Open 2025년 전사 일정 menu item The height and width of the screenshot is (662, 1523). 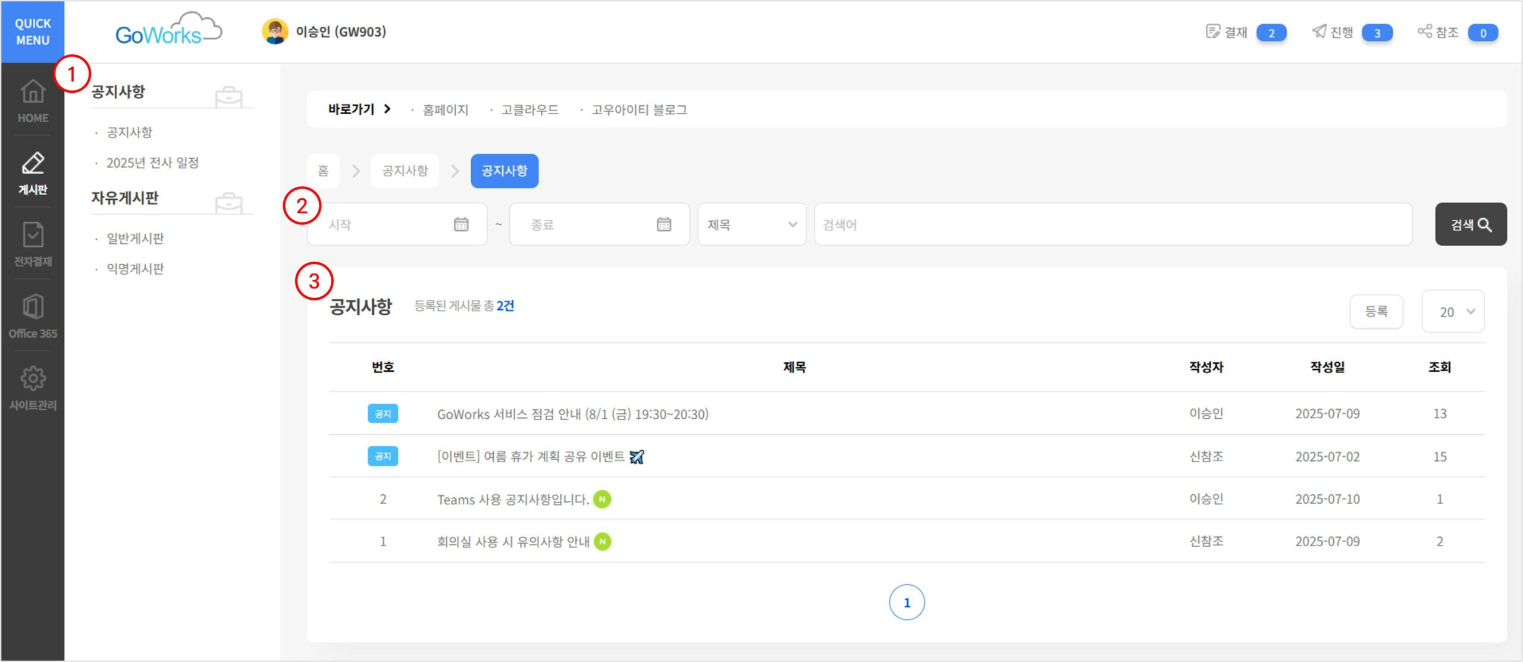click(x=152, y=162)
